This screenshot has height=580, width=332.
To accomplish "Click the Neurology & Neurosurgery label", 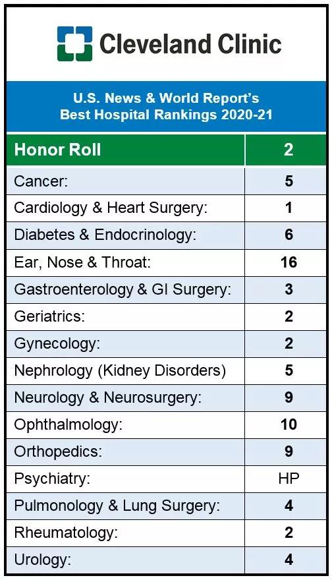I will [x=107, y=397].
